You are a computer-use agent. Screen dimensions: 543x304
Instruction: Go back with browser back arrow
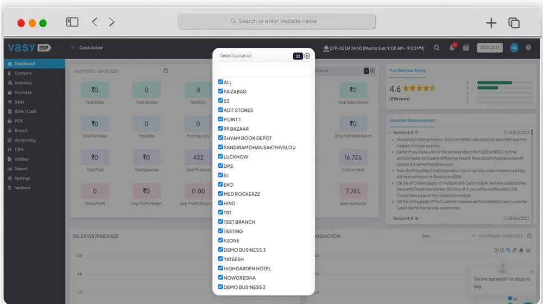point(94,22)
